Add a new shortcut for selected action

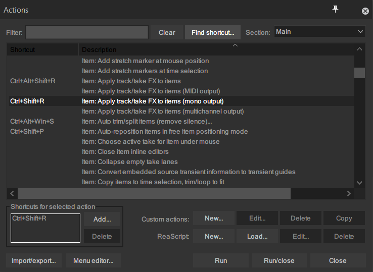(102, 219)
